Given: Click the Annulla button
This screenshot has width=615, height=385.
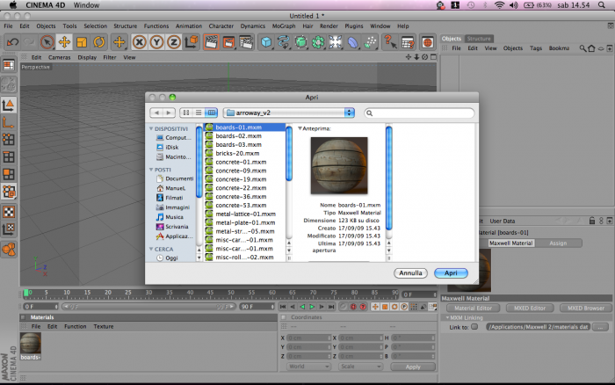Looking at the screenshot, I should [x=410, y=273].
